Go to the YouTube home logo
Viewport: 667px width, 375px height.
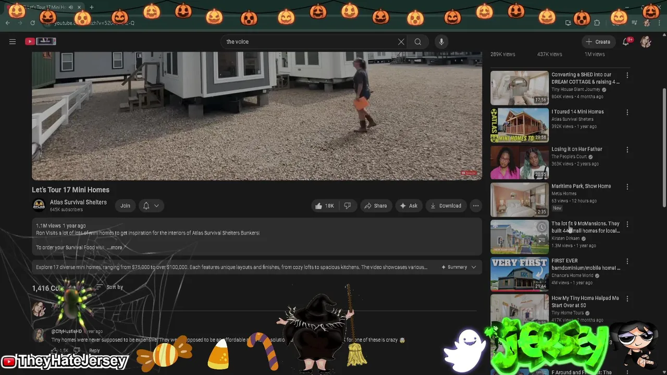click(41, 42)
